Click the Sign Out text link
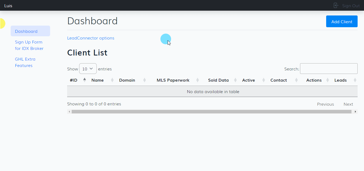This screenshot has height=171, width=364. pyautogui.click(x=351, y=6)
